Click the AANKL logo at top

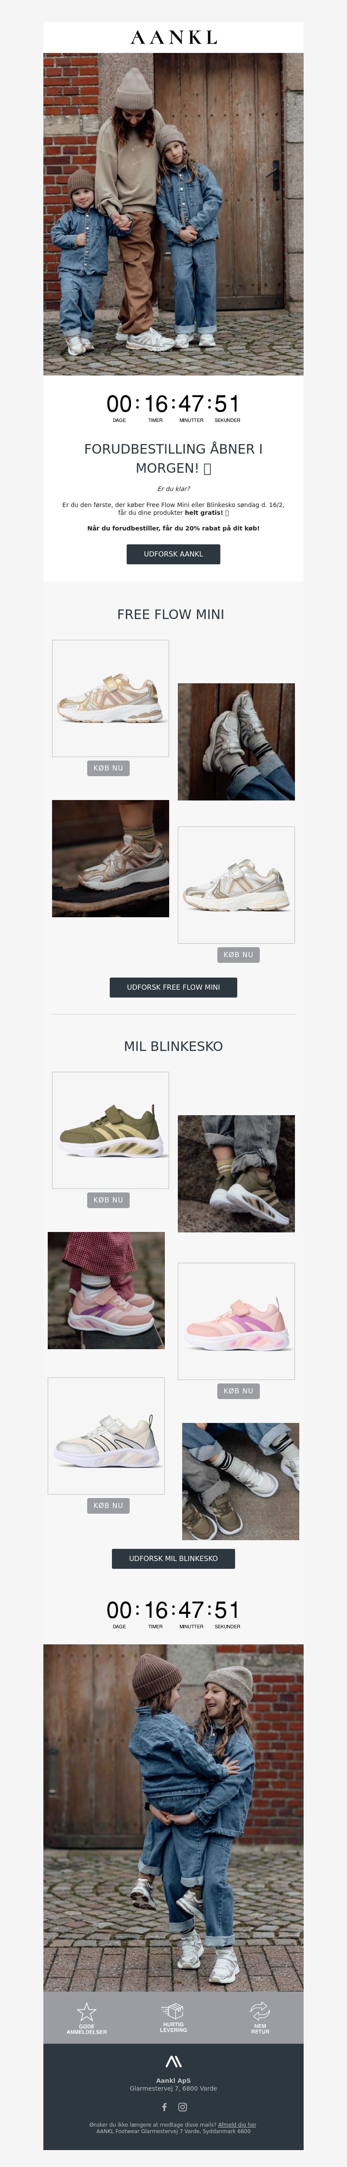pos(173,37)
